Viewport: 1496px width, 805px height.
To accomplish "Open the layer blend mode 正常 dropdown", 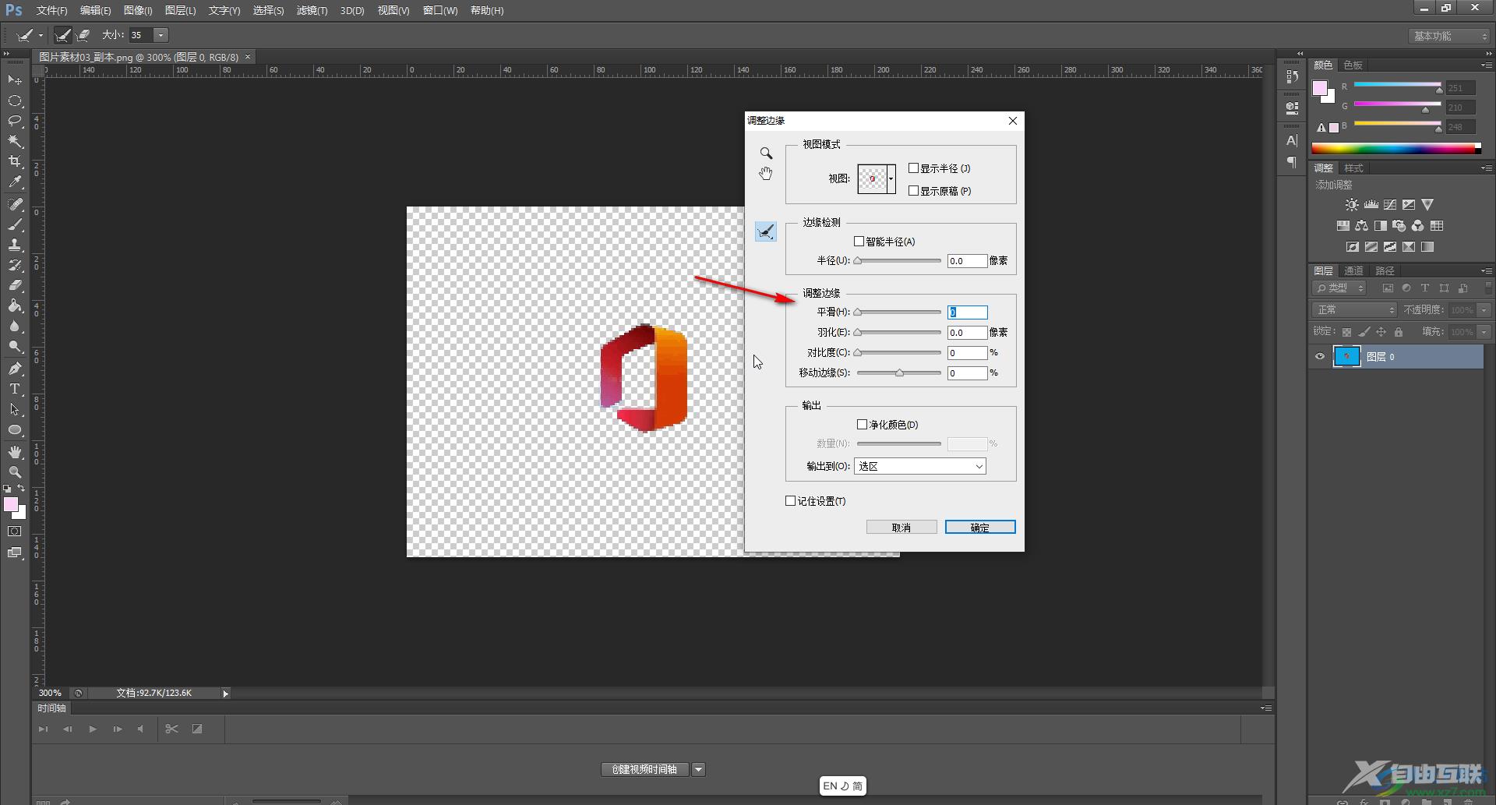I will (1354, 310).
